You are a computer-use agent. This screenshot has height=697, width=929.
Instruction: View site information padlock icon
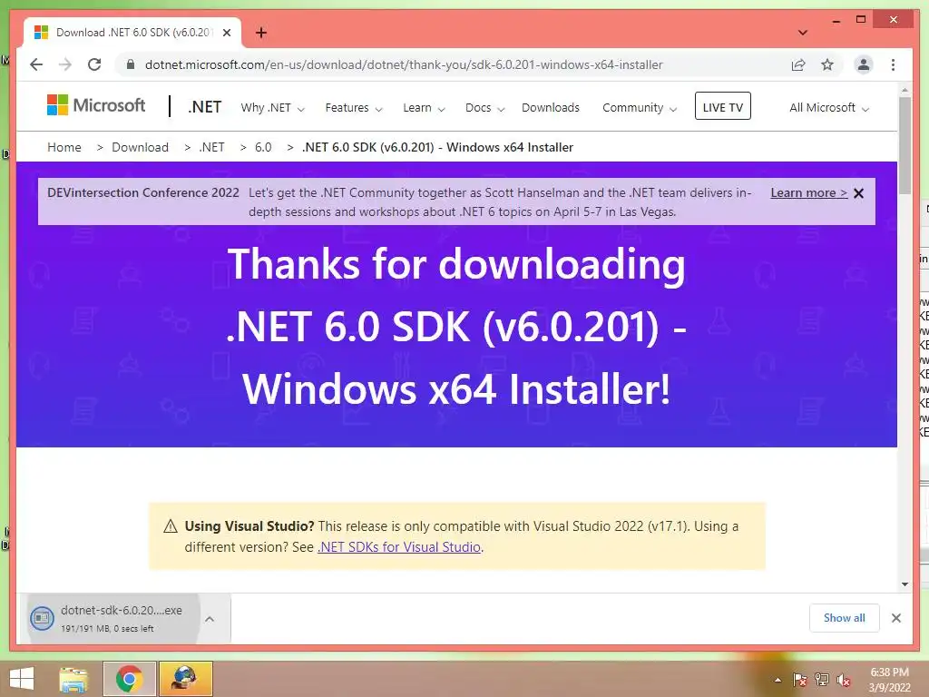pyautogui.click(x=131, y=64)
